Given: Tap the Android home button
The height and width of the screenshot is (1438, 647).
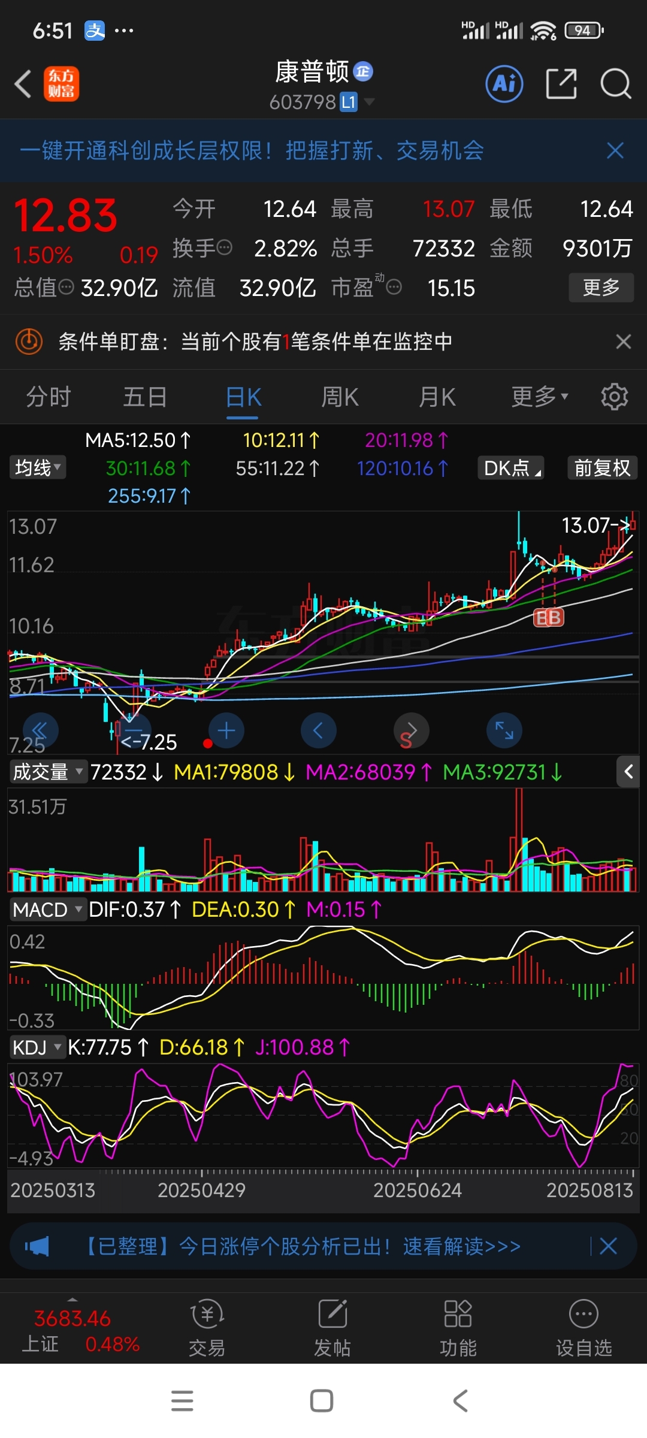Looking at the screenshot, I should coord(322,1401).
